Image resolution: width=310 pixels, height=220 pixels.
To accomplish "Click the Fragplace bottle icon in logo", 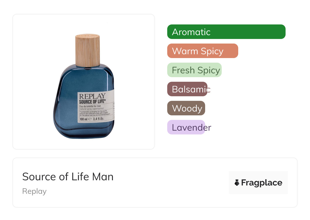I will click(x=237, y=183).
